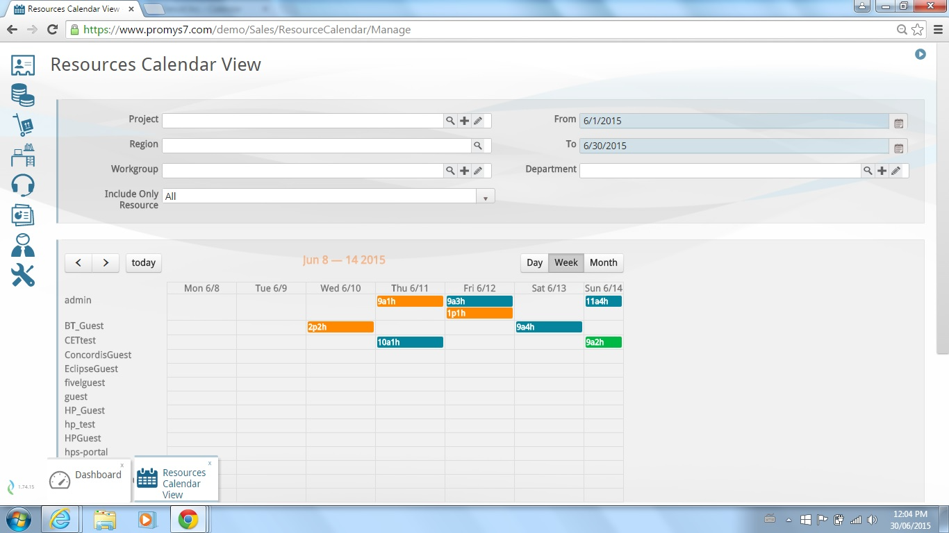Open the person user sidebar icon
The width and height of the screenshot is (949, 533).
pos(23,245)
